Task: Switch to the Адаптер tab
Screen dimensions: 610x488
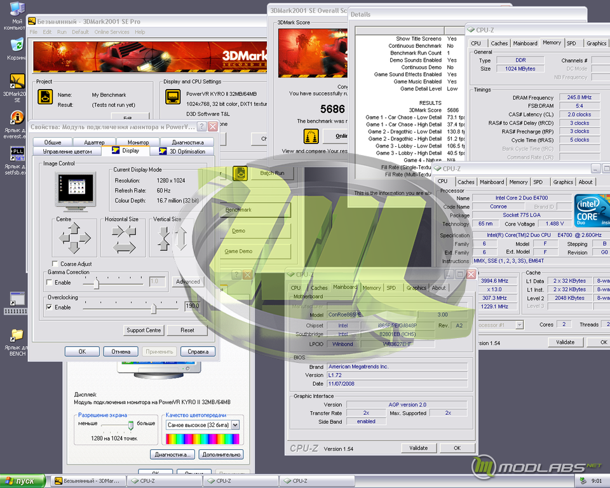Action: point(94,142)
